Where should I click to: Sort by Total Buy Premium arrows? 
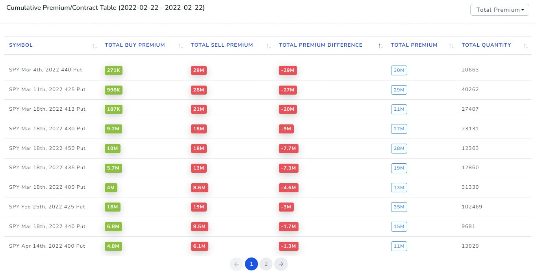(181, 46)
